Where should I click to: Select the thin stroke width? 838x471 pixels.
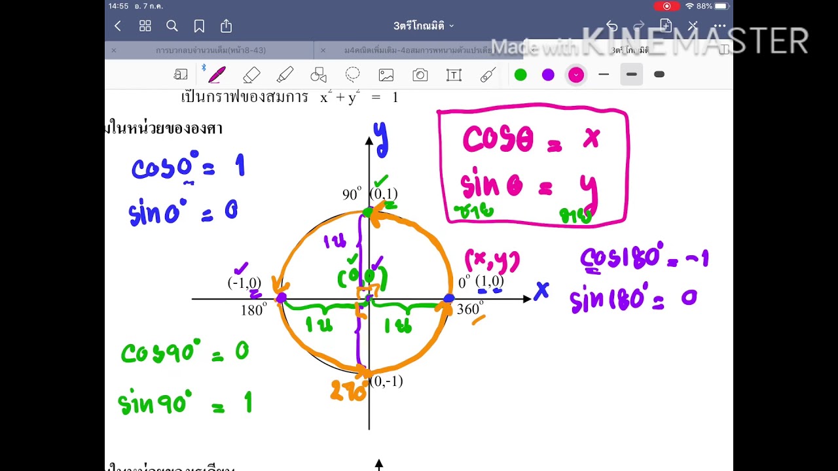[x=604, y=75]
